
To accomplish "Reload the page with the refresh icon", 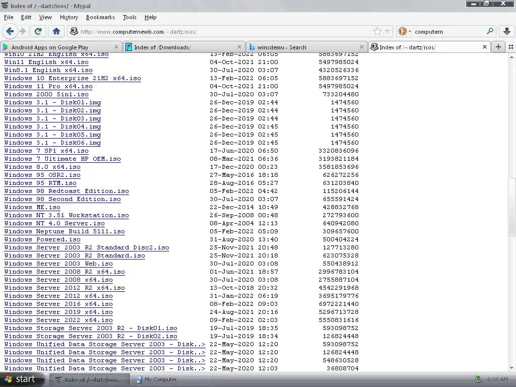I will point(38,32).
